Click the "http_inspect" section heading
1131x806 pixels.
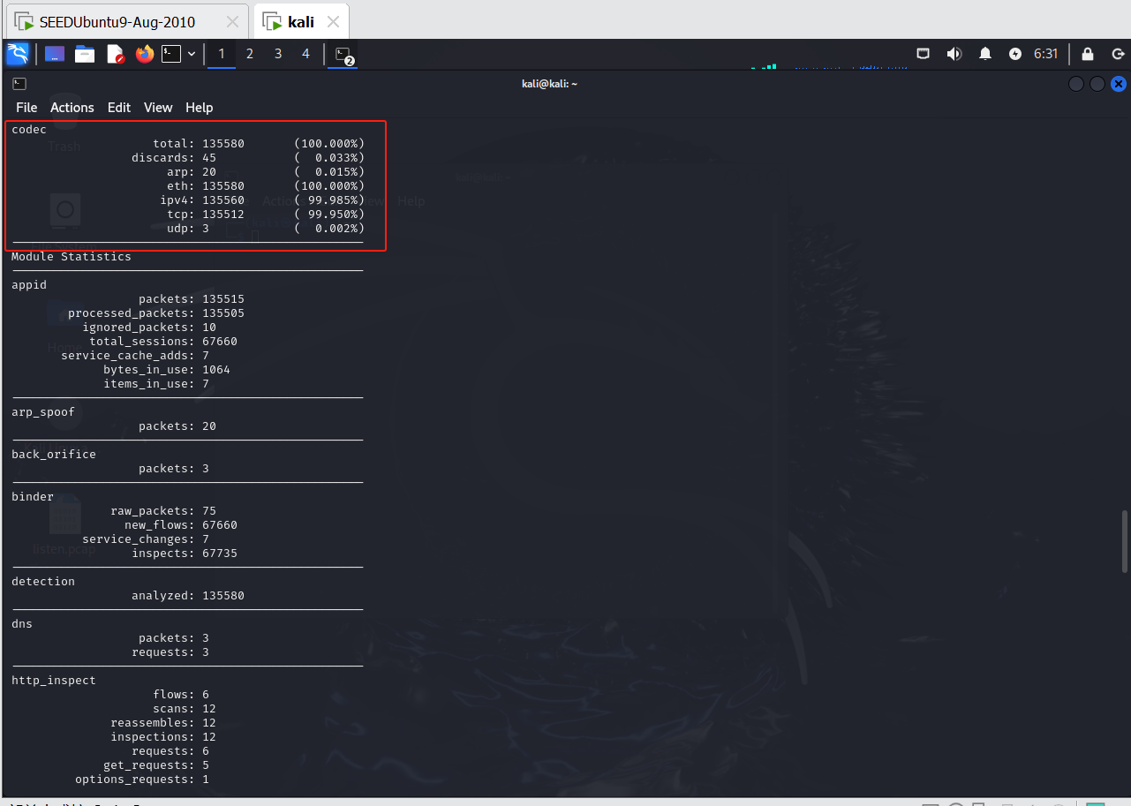tap(54, 681)
